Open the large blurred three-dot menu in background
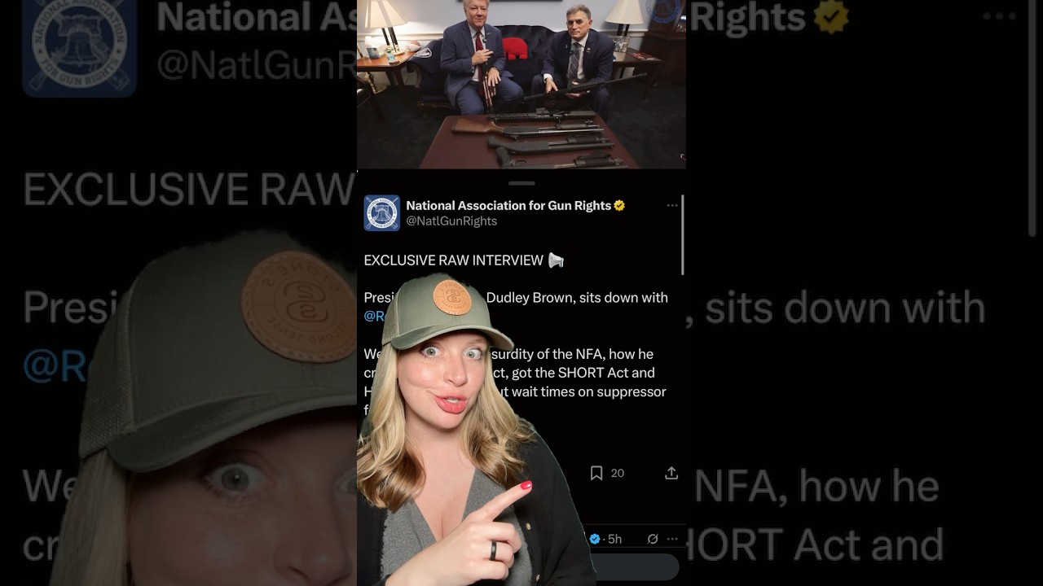This screenshot has height=586, width=1043. click(x=999, y=16)
